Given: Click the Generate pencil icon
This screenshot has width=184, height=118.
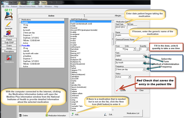Looking at the screenshot, I should point(8,24).
